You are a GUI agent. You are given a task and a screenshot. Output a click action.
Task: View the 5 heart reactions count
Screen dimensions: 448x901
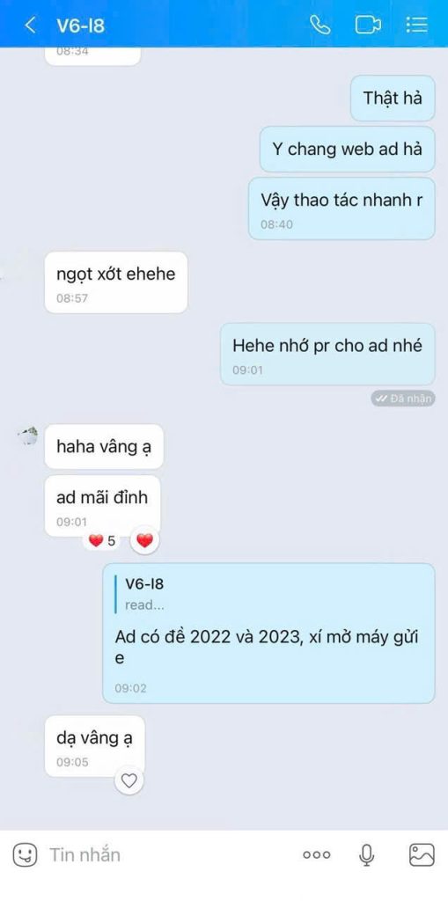[x=102, y=541]
